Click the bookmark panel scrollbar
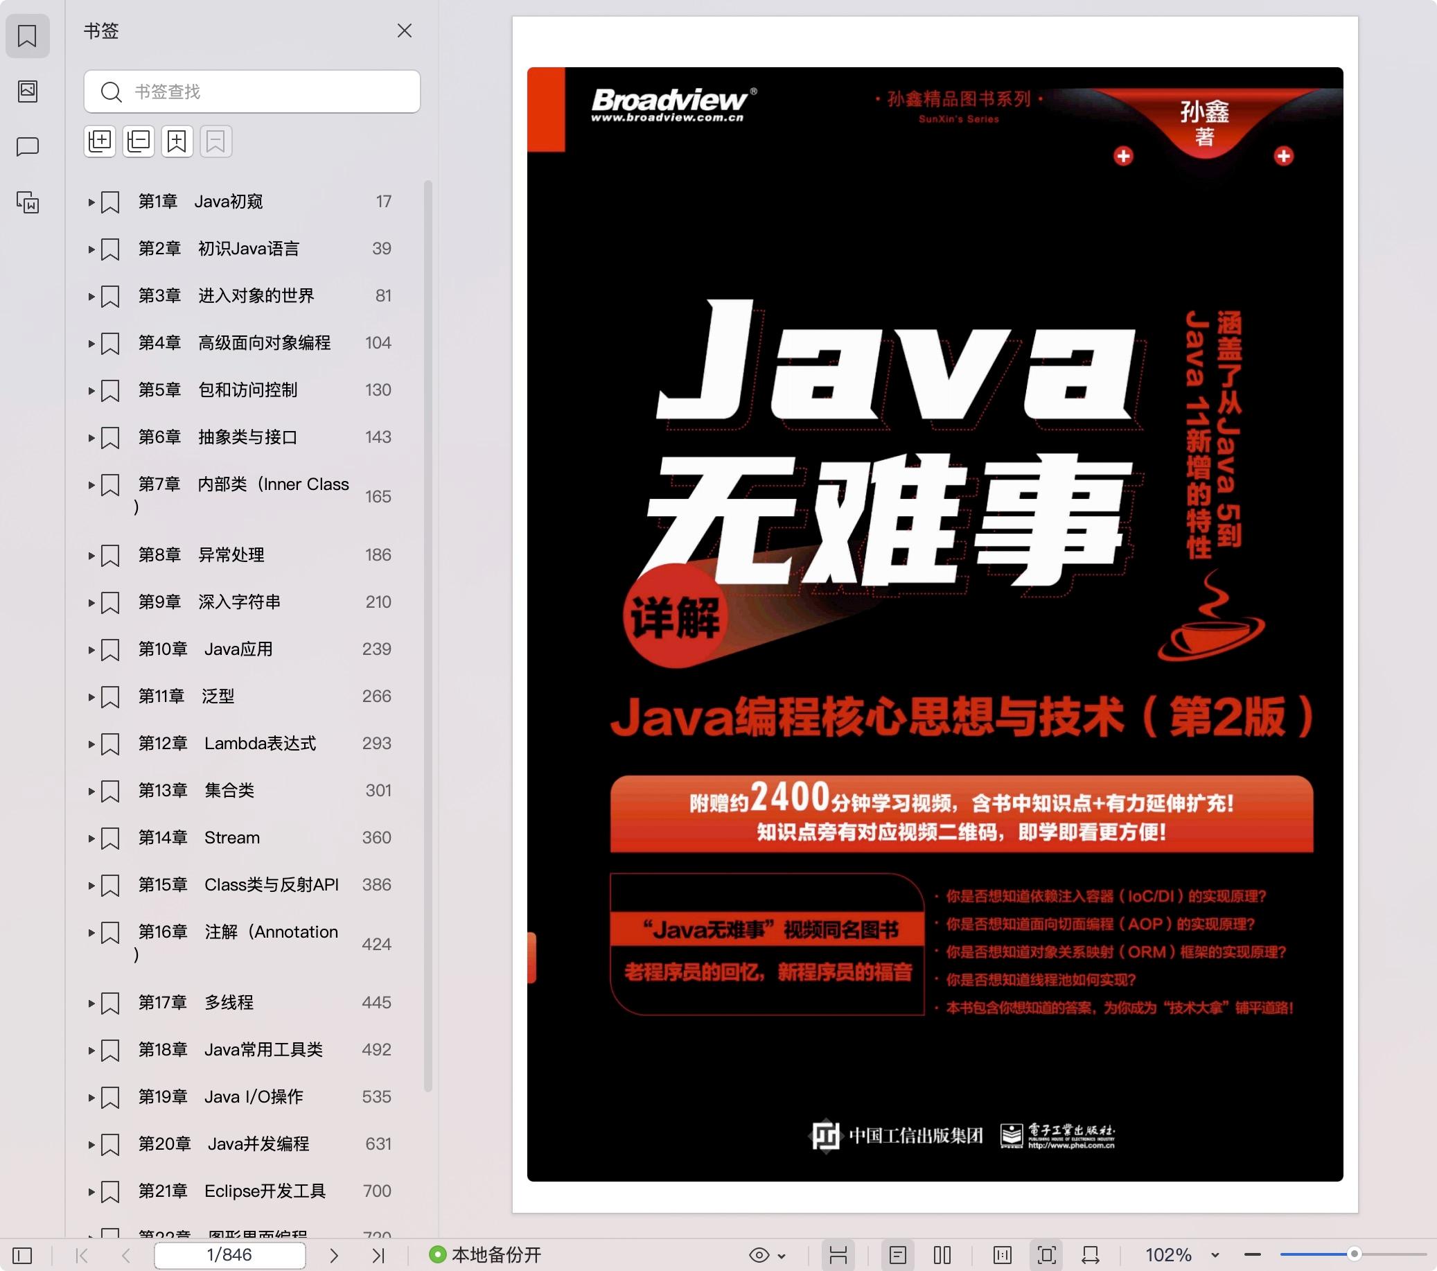 pos(427,636)
